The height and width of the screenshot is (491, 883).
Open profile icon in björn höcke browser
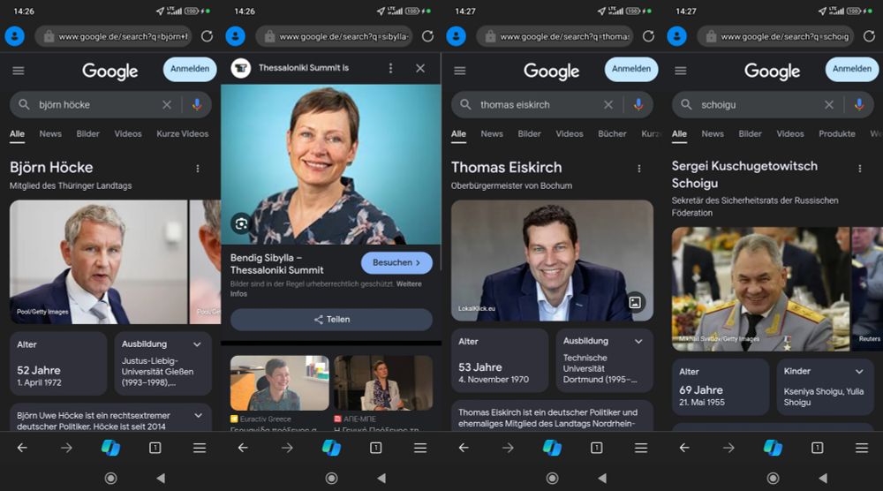(x=15, y=36)
